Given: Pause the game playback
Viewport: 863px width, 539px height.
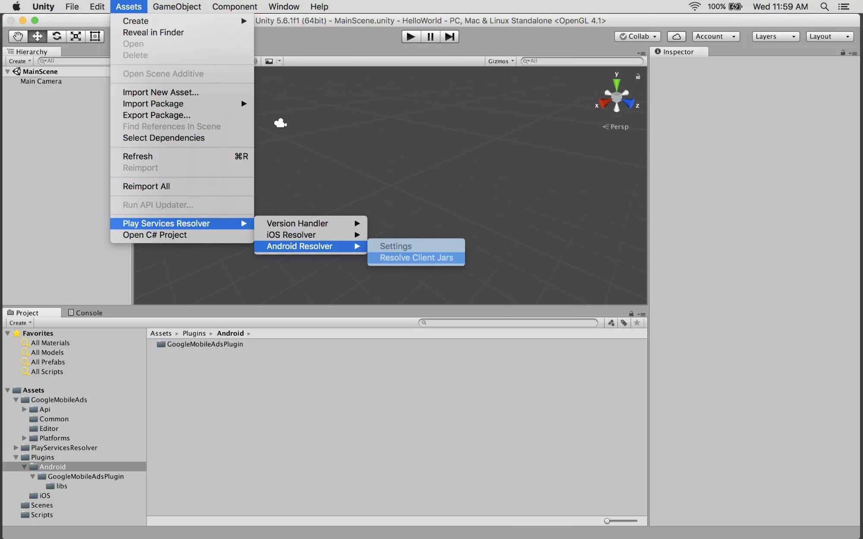Looking at the screenshot, I should click(430, 37).
